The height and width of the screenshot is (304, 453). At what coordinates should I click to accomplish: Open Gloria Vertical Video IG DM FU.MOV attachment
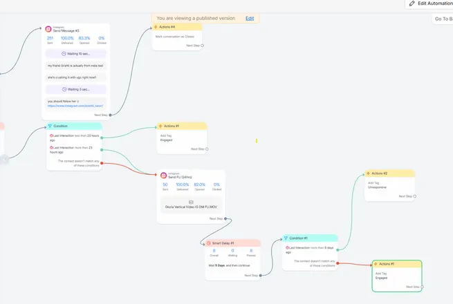click(x=191, y=207)
